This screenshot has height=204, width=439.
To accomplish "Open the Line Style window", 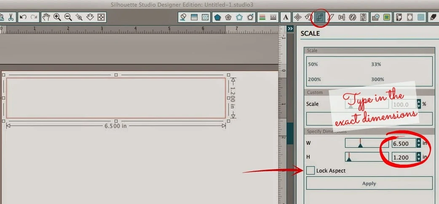I will [x=273, y=17].
